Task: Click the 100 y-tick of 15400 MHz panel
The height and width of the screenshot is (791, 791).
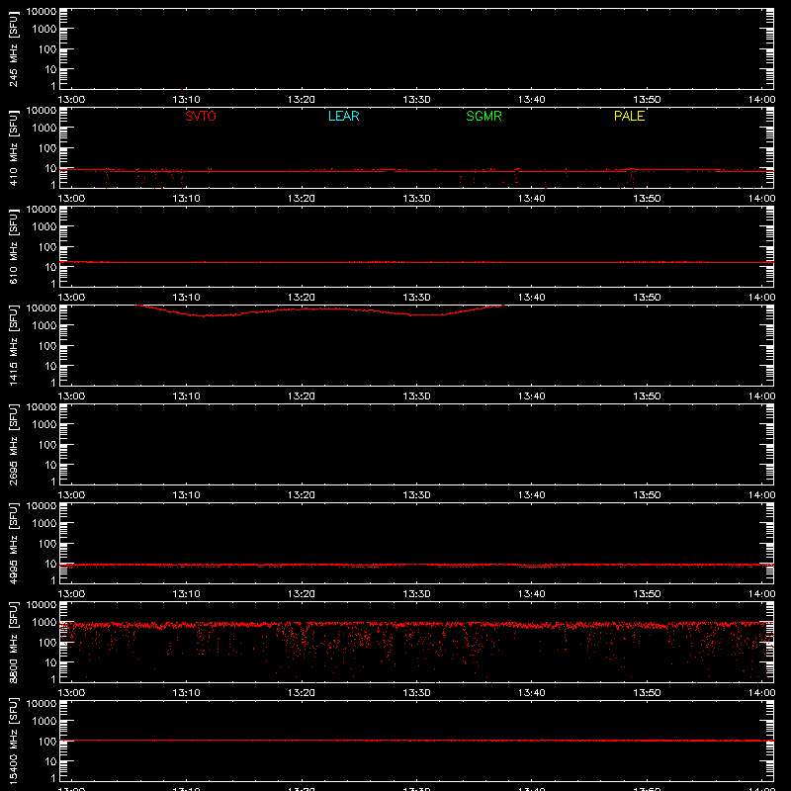Action: pos(47,742)
